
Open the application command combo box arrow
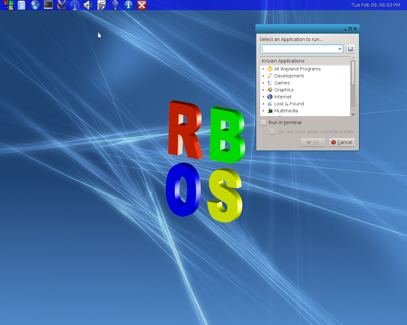[340, 49]
